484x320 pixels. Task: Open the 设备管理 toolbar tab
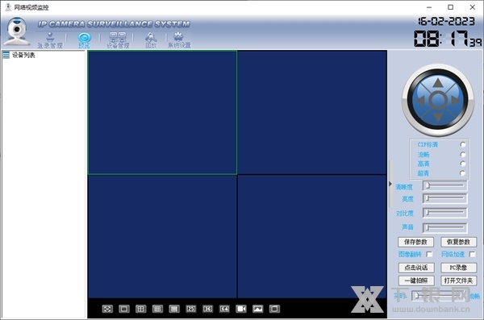(x=118, y=40)
